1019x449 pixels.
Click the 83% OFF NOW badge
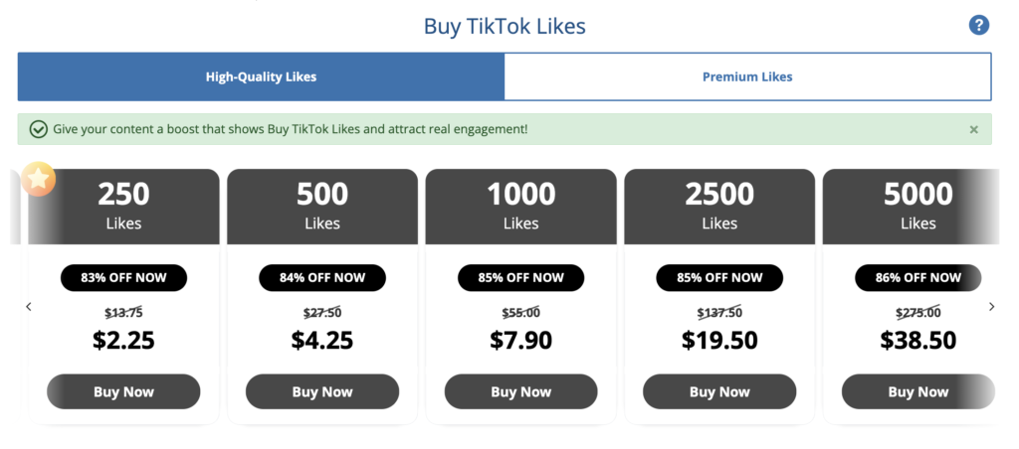coord(123,277)
